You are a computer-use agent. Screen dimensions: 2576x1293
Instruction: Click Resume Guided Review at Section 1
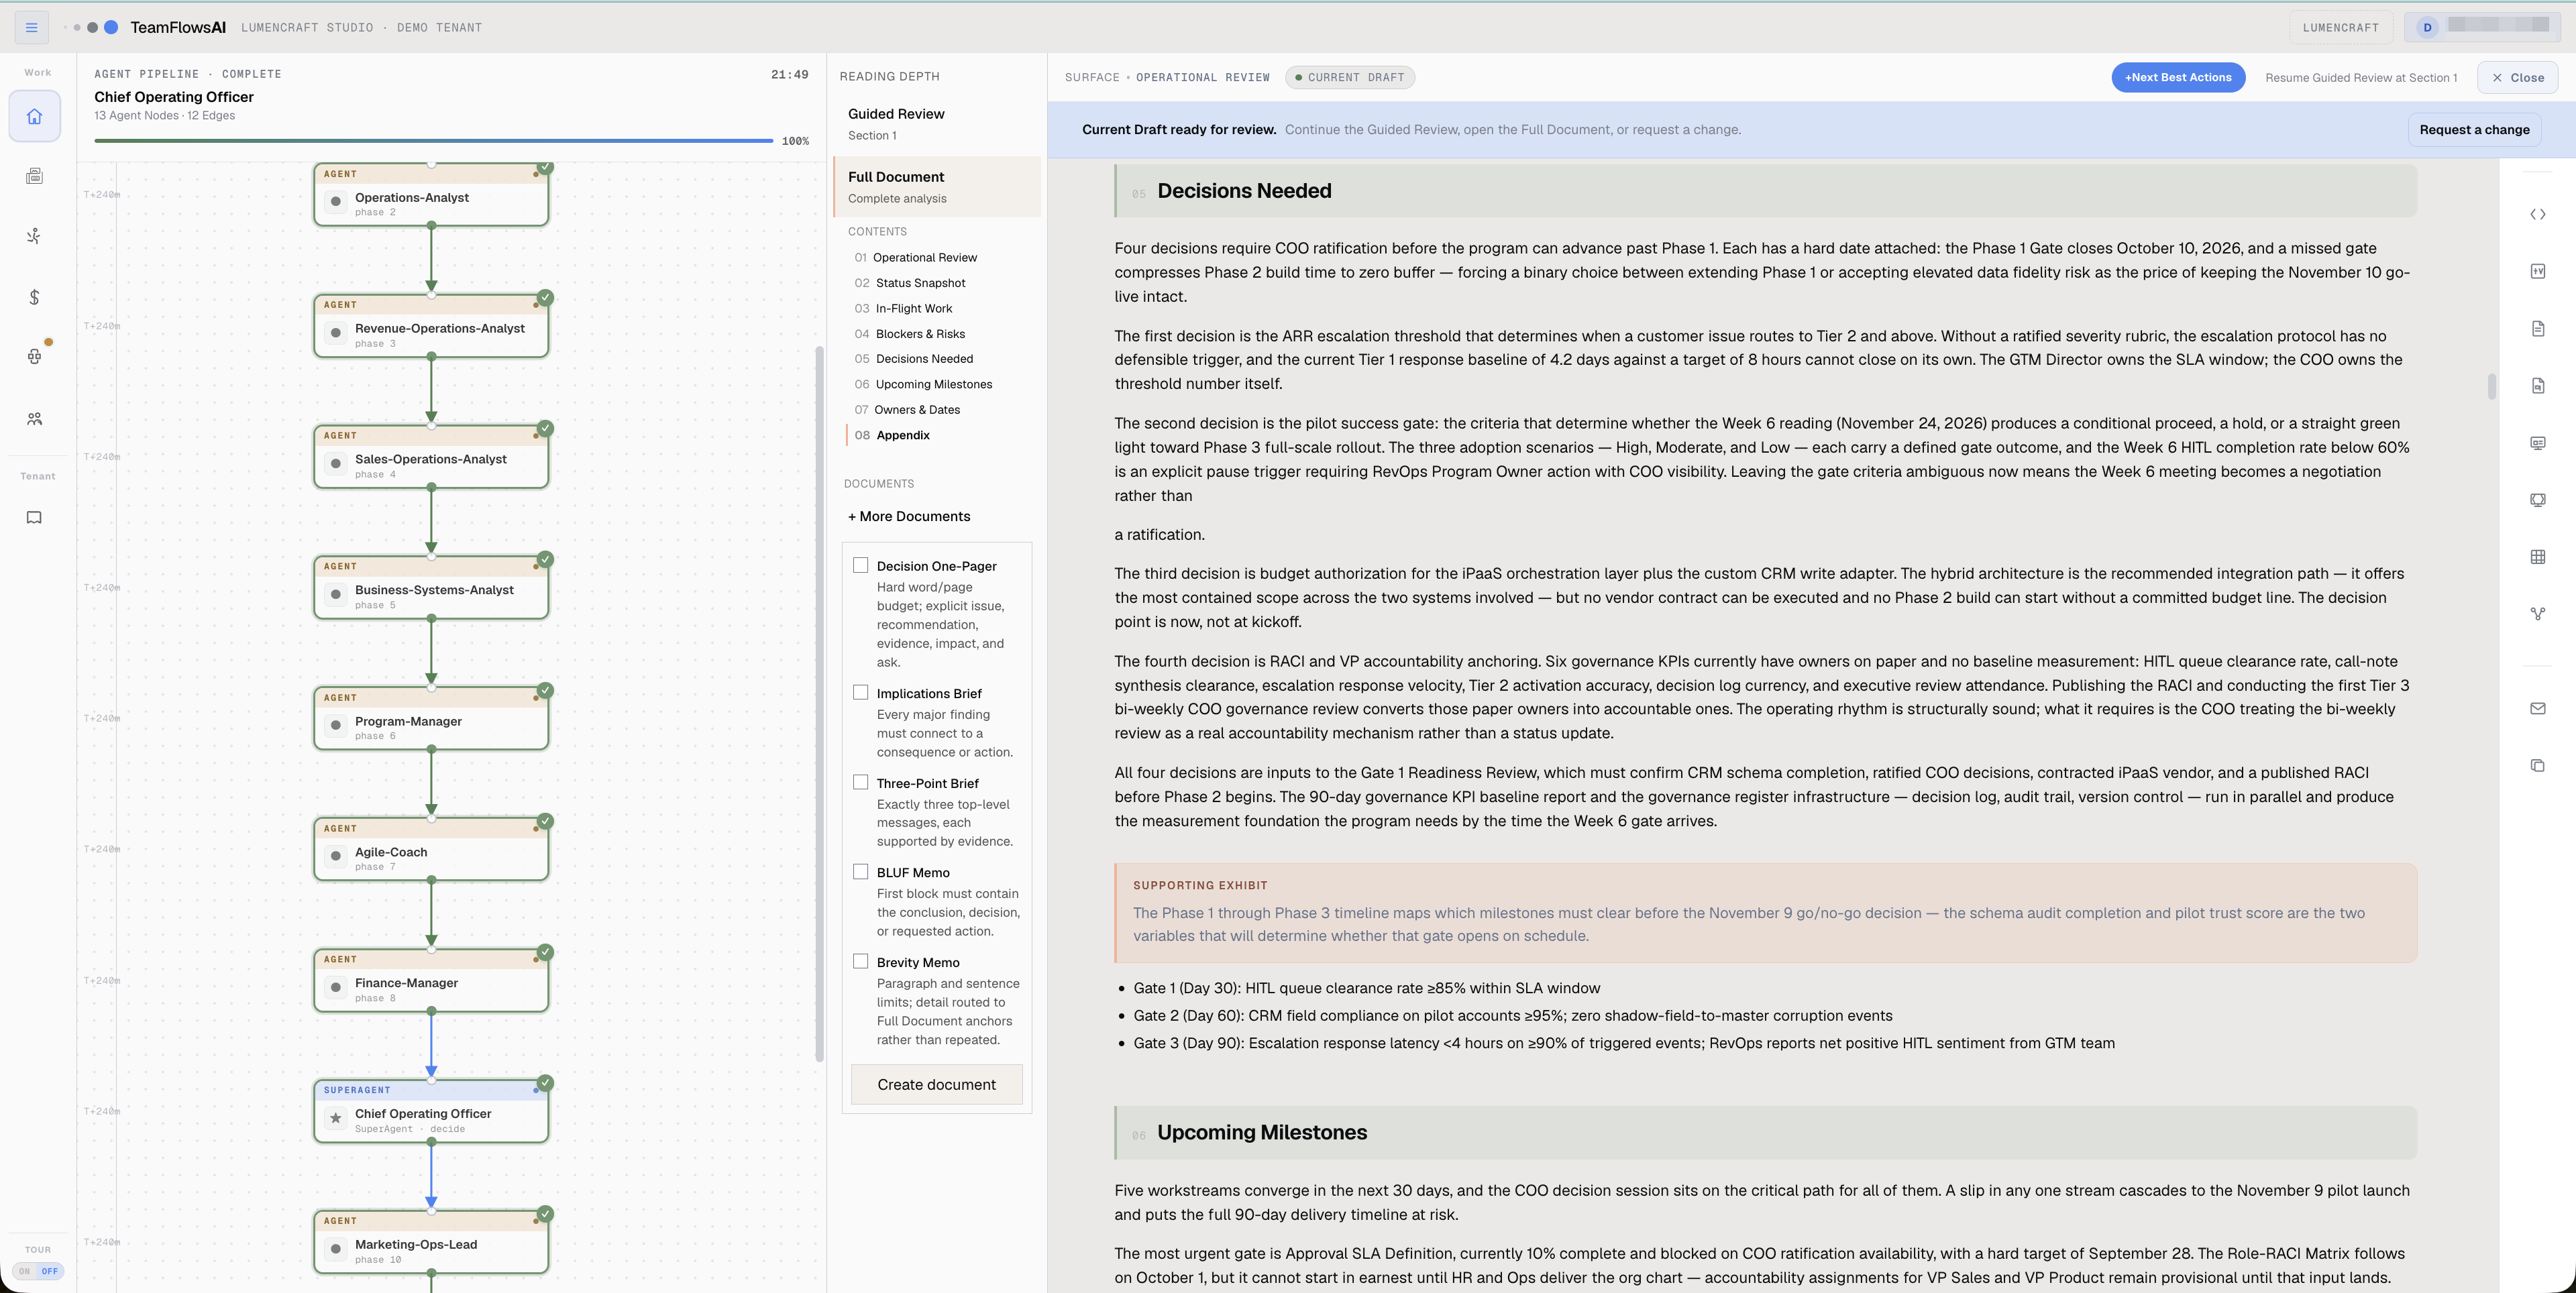coord(2361,77)
